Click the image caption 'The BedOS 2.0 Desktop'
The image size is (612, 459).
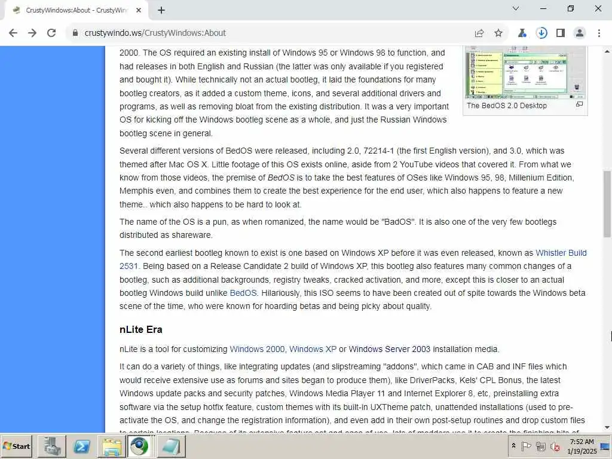[507, 106]
